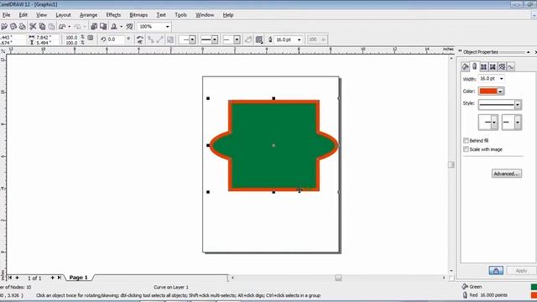Click the object width 7.842 field

click(x=47, y=37)
